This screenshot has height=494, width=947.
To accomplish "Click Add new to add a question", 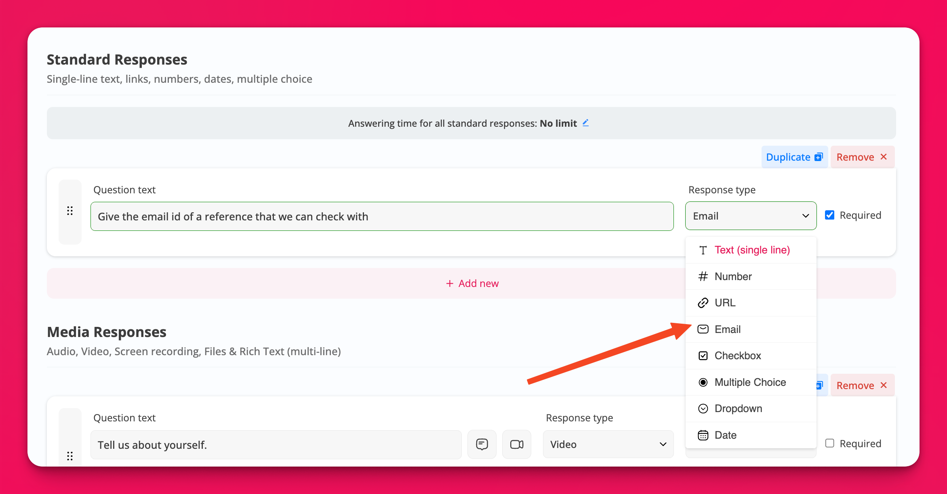I will point(472,283).
